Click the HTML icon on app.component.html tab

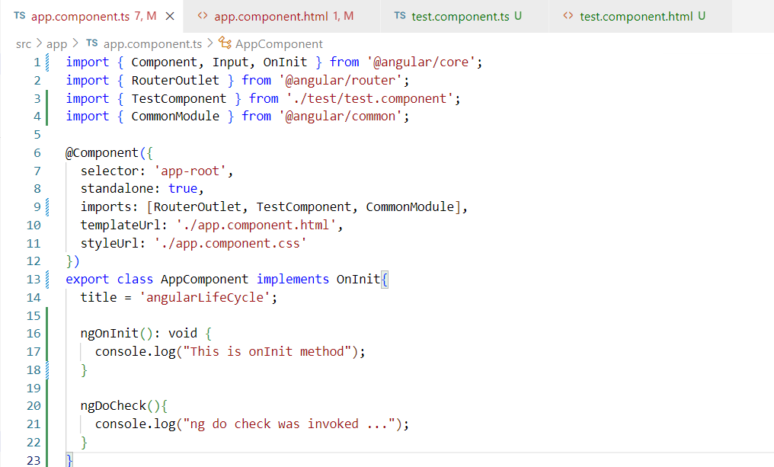click(x=202, y=16)
